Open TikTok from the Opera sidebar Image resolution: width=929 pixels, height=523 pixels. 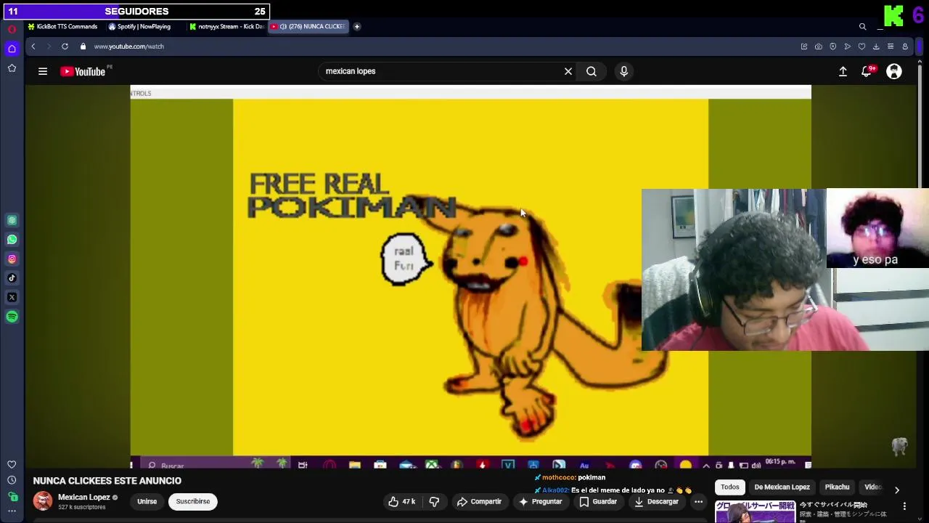pos(12,277)
